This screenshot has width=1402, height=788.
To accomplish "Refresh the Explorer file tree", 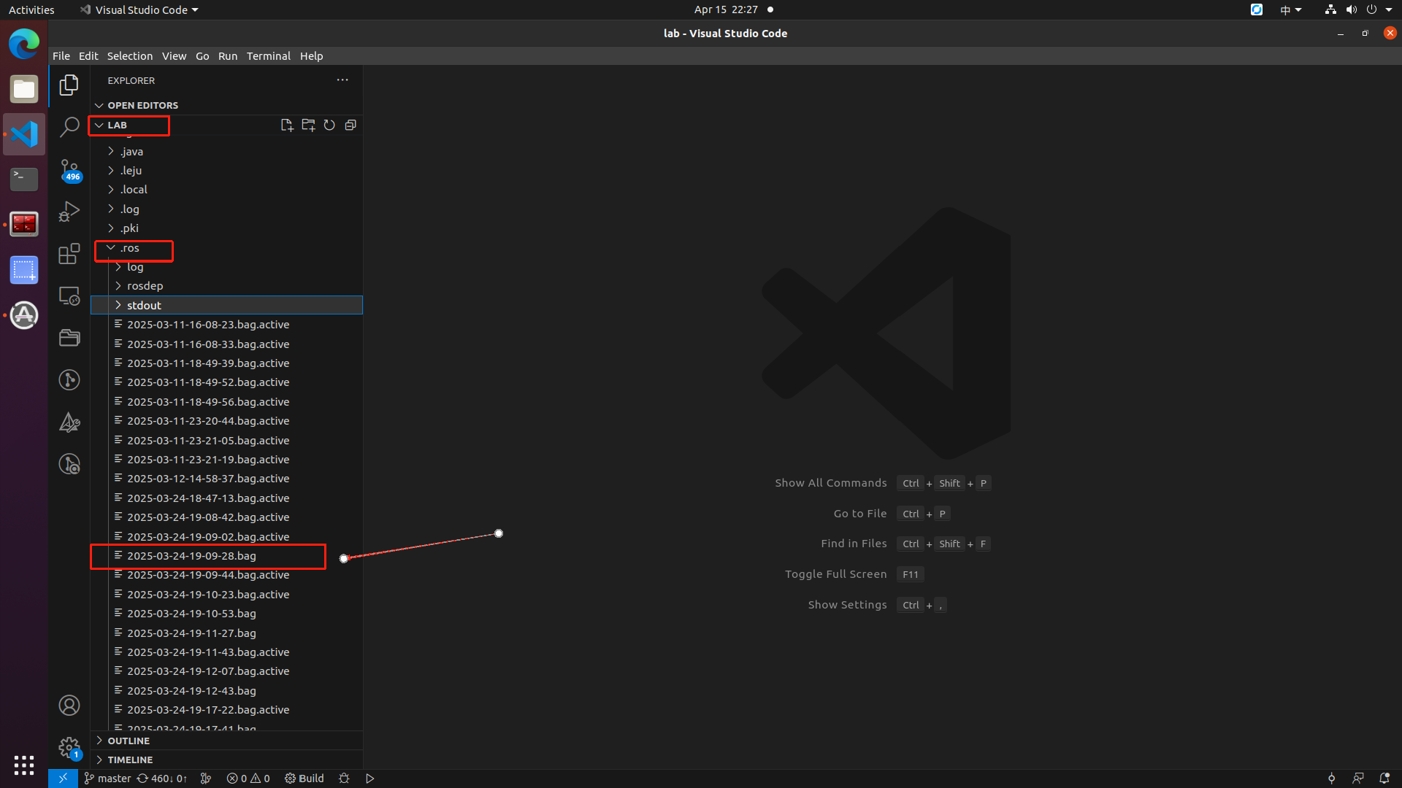I will click(329, 125).
